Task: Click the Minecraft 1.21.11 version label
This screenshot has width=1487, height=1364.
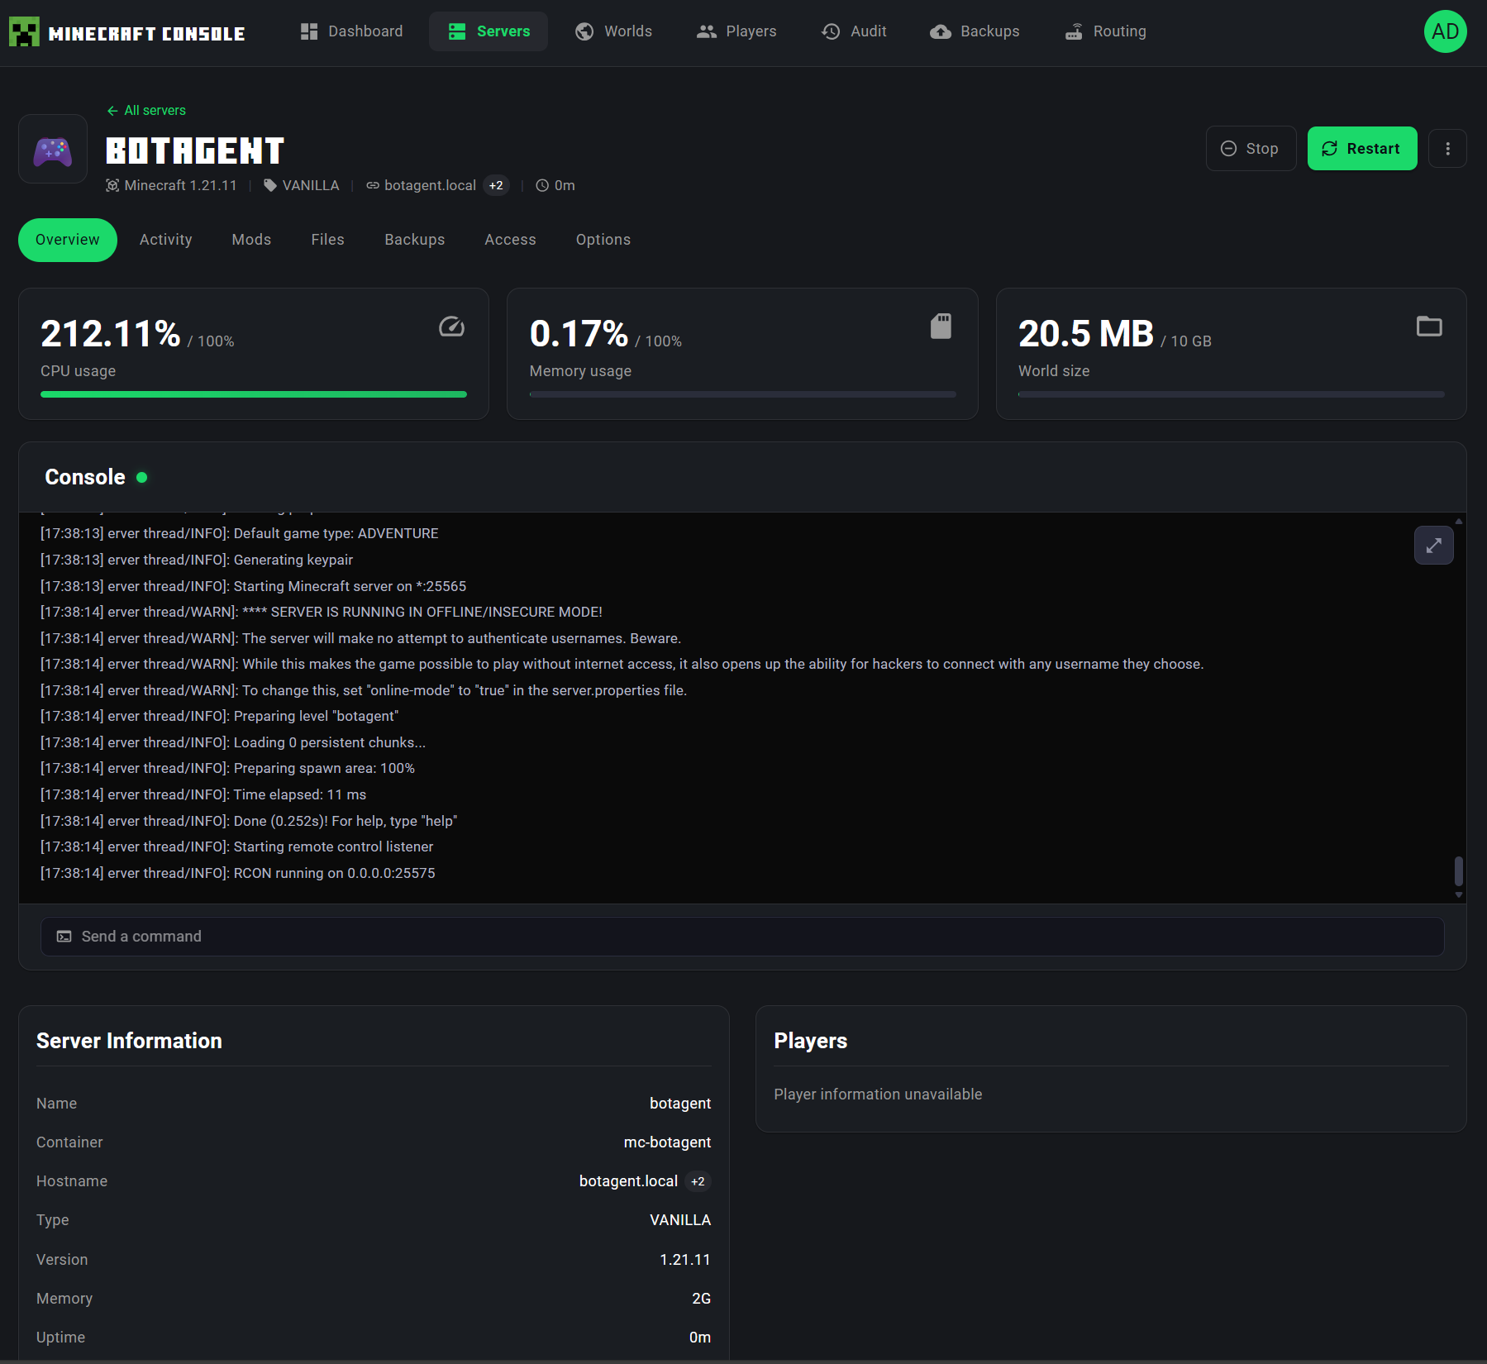Action: pos(171,185)
